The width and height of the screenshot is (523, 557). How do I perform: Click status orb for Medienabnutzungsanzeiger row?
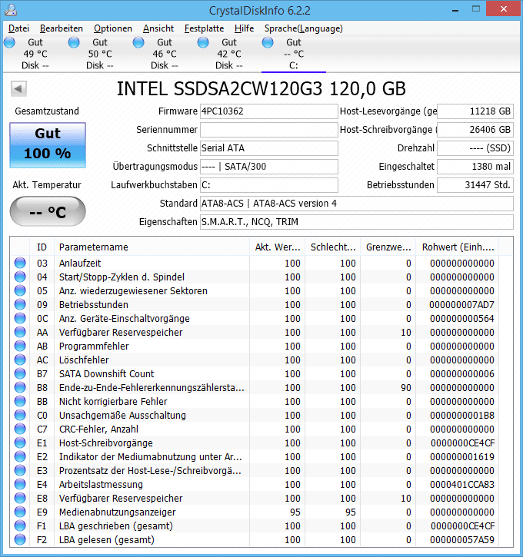coord(20,512)
